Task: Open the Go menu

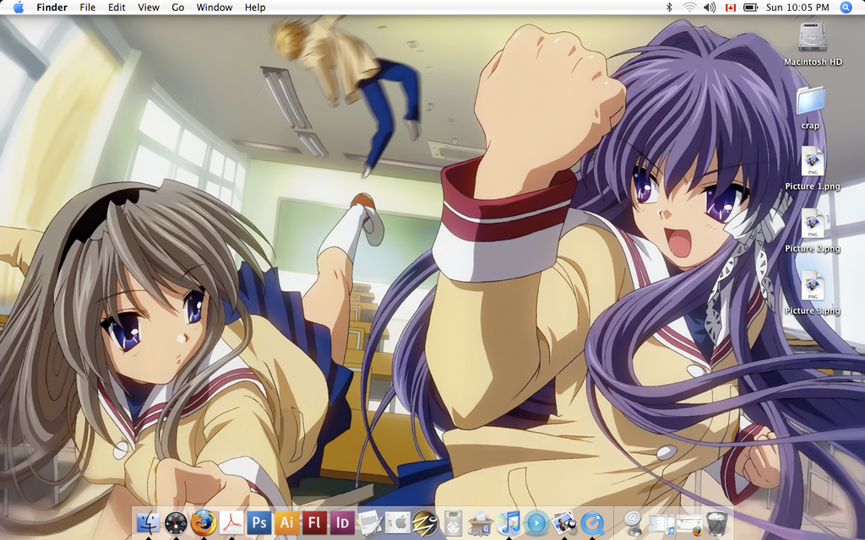Action: (177, 8)
